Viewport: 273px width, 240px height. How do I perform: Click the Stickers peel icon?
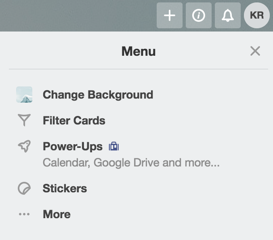pos(24,188)
